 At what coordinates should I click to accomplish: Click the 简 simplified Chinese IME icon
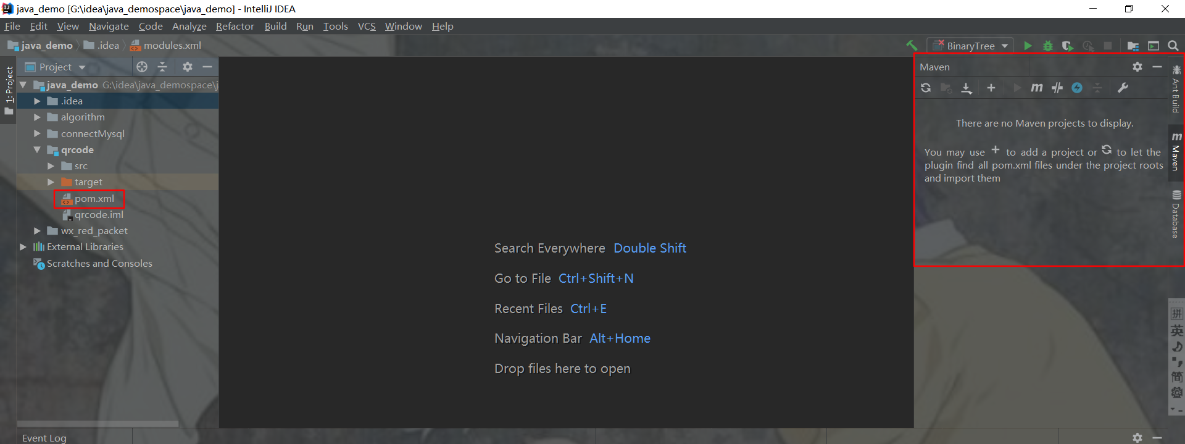click(1177, 377)
